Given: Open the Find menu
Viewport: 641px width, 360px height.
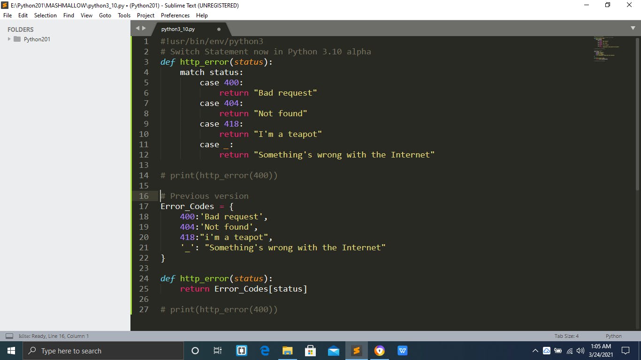Looking at the screenshot, I should [x=69, y=15].
